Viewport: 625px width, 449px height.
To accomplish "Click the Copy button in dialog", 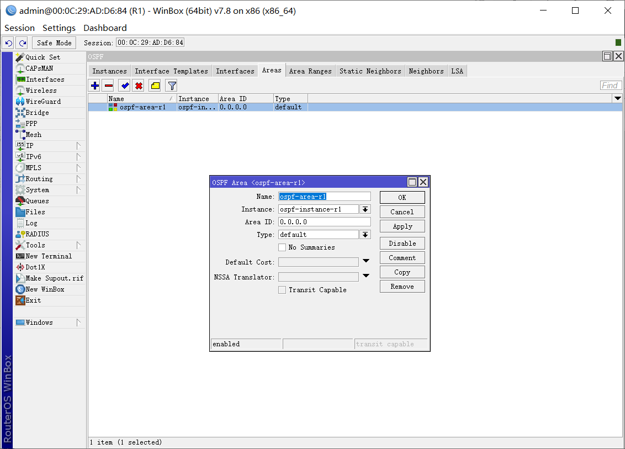I will pos(402,272).
